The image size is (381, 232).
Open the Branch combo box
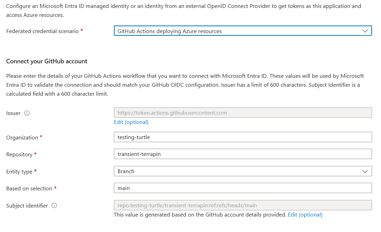point(243,171)
